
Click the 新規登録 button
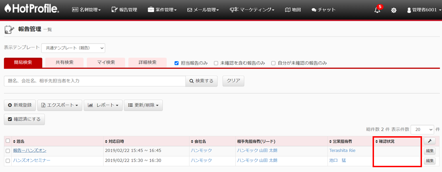[20, 105]
